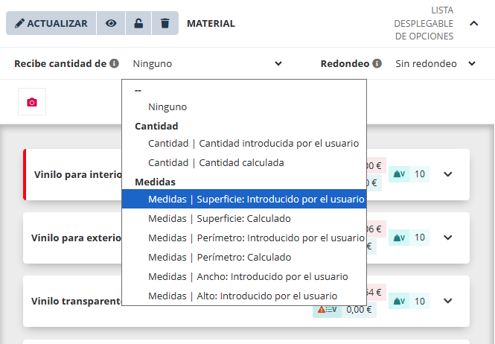Choose Cantidad calculada option
The width and height of the screenshot is (495, 344).
(216, 162)
